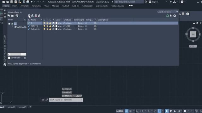Click search binoculars icon in title bar
This screenshot has height=113, width=202.
(x=146, y=2)
